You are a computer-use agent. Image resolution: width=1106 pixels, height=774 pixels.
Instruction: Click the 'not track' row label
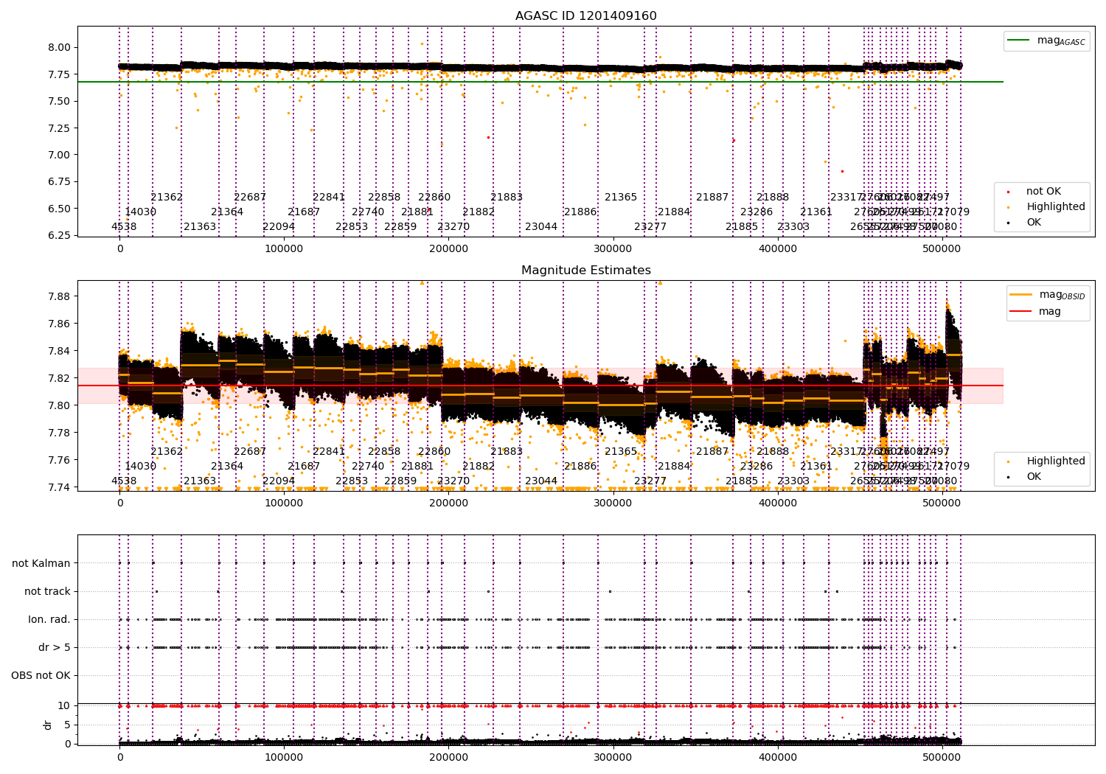pos(47,592)
